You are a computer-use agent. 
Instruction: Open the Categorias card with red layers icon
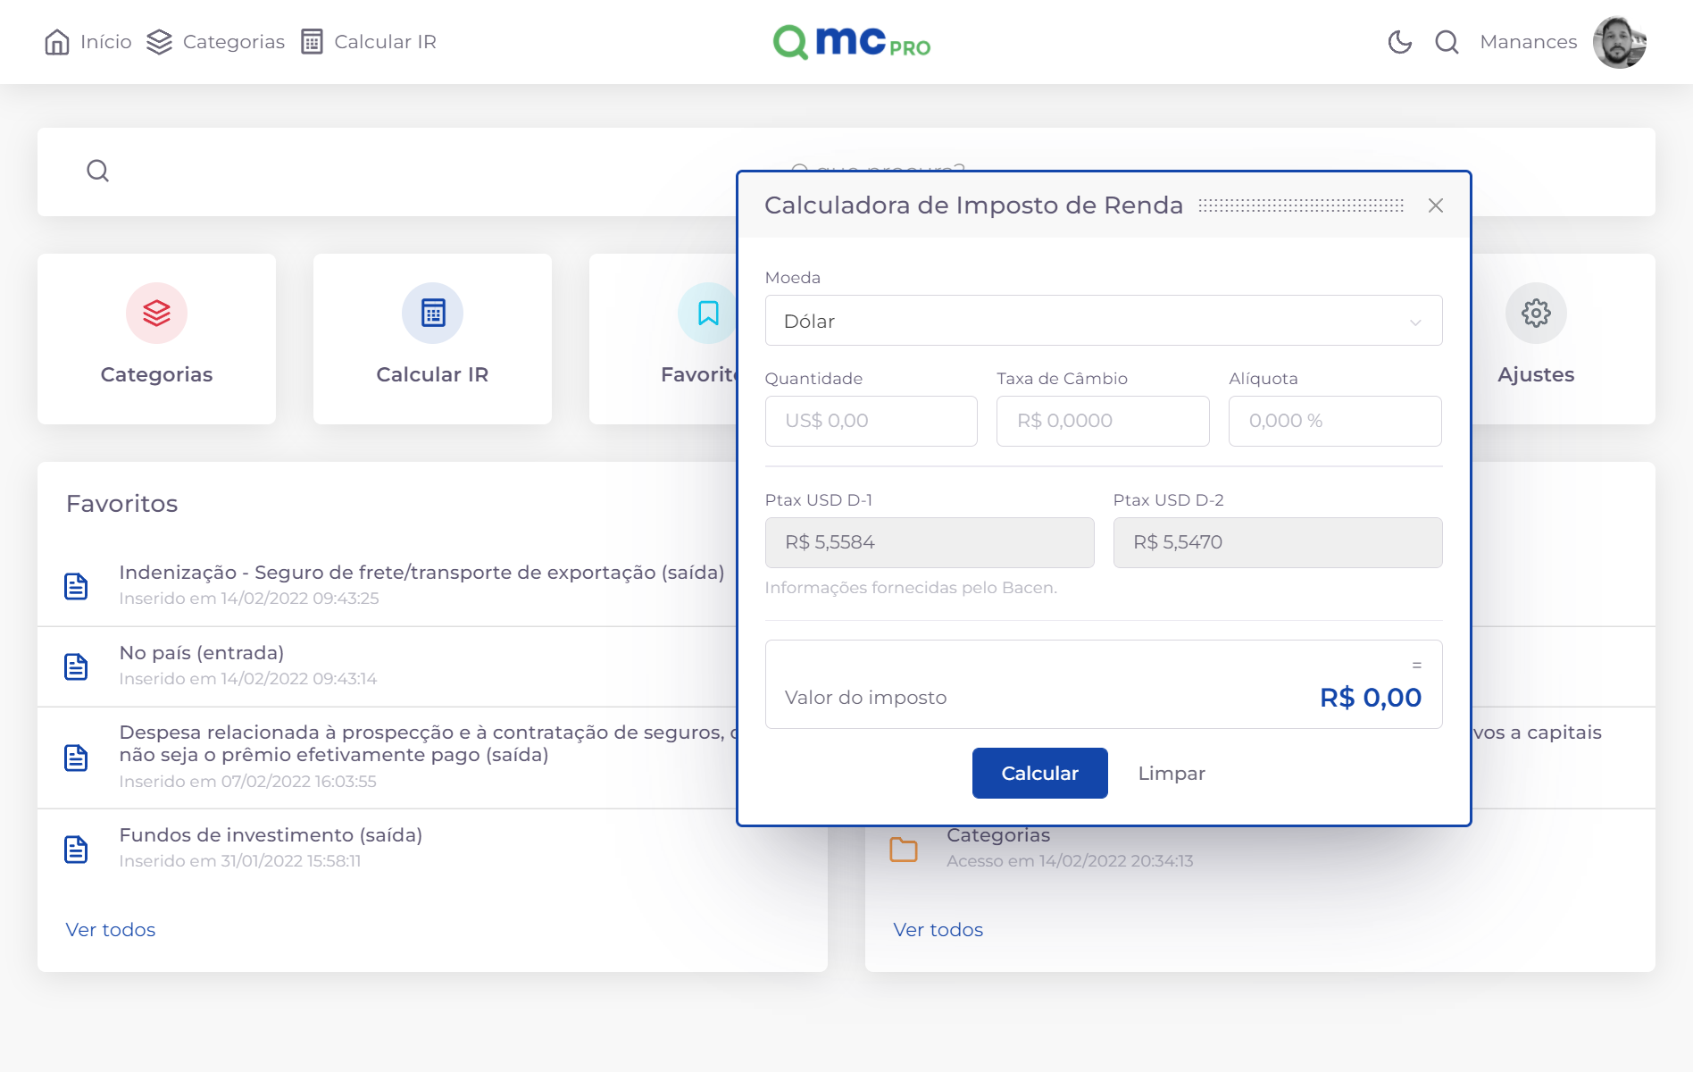(156, 314)
